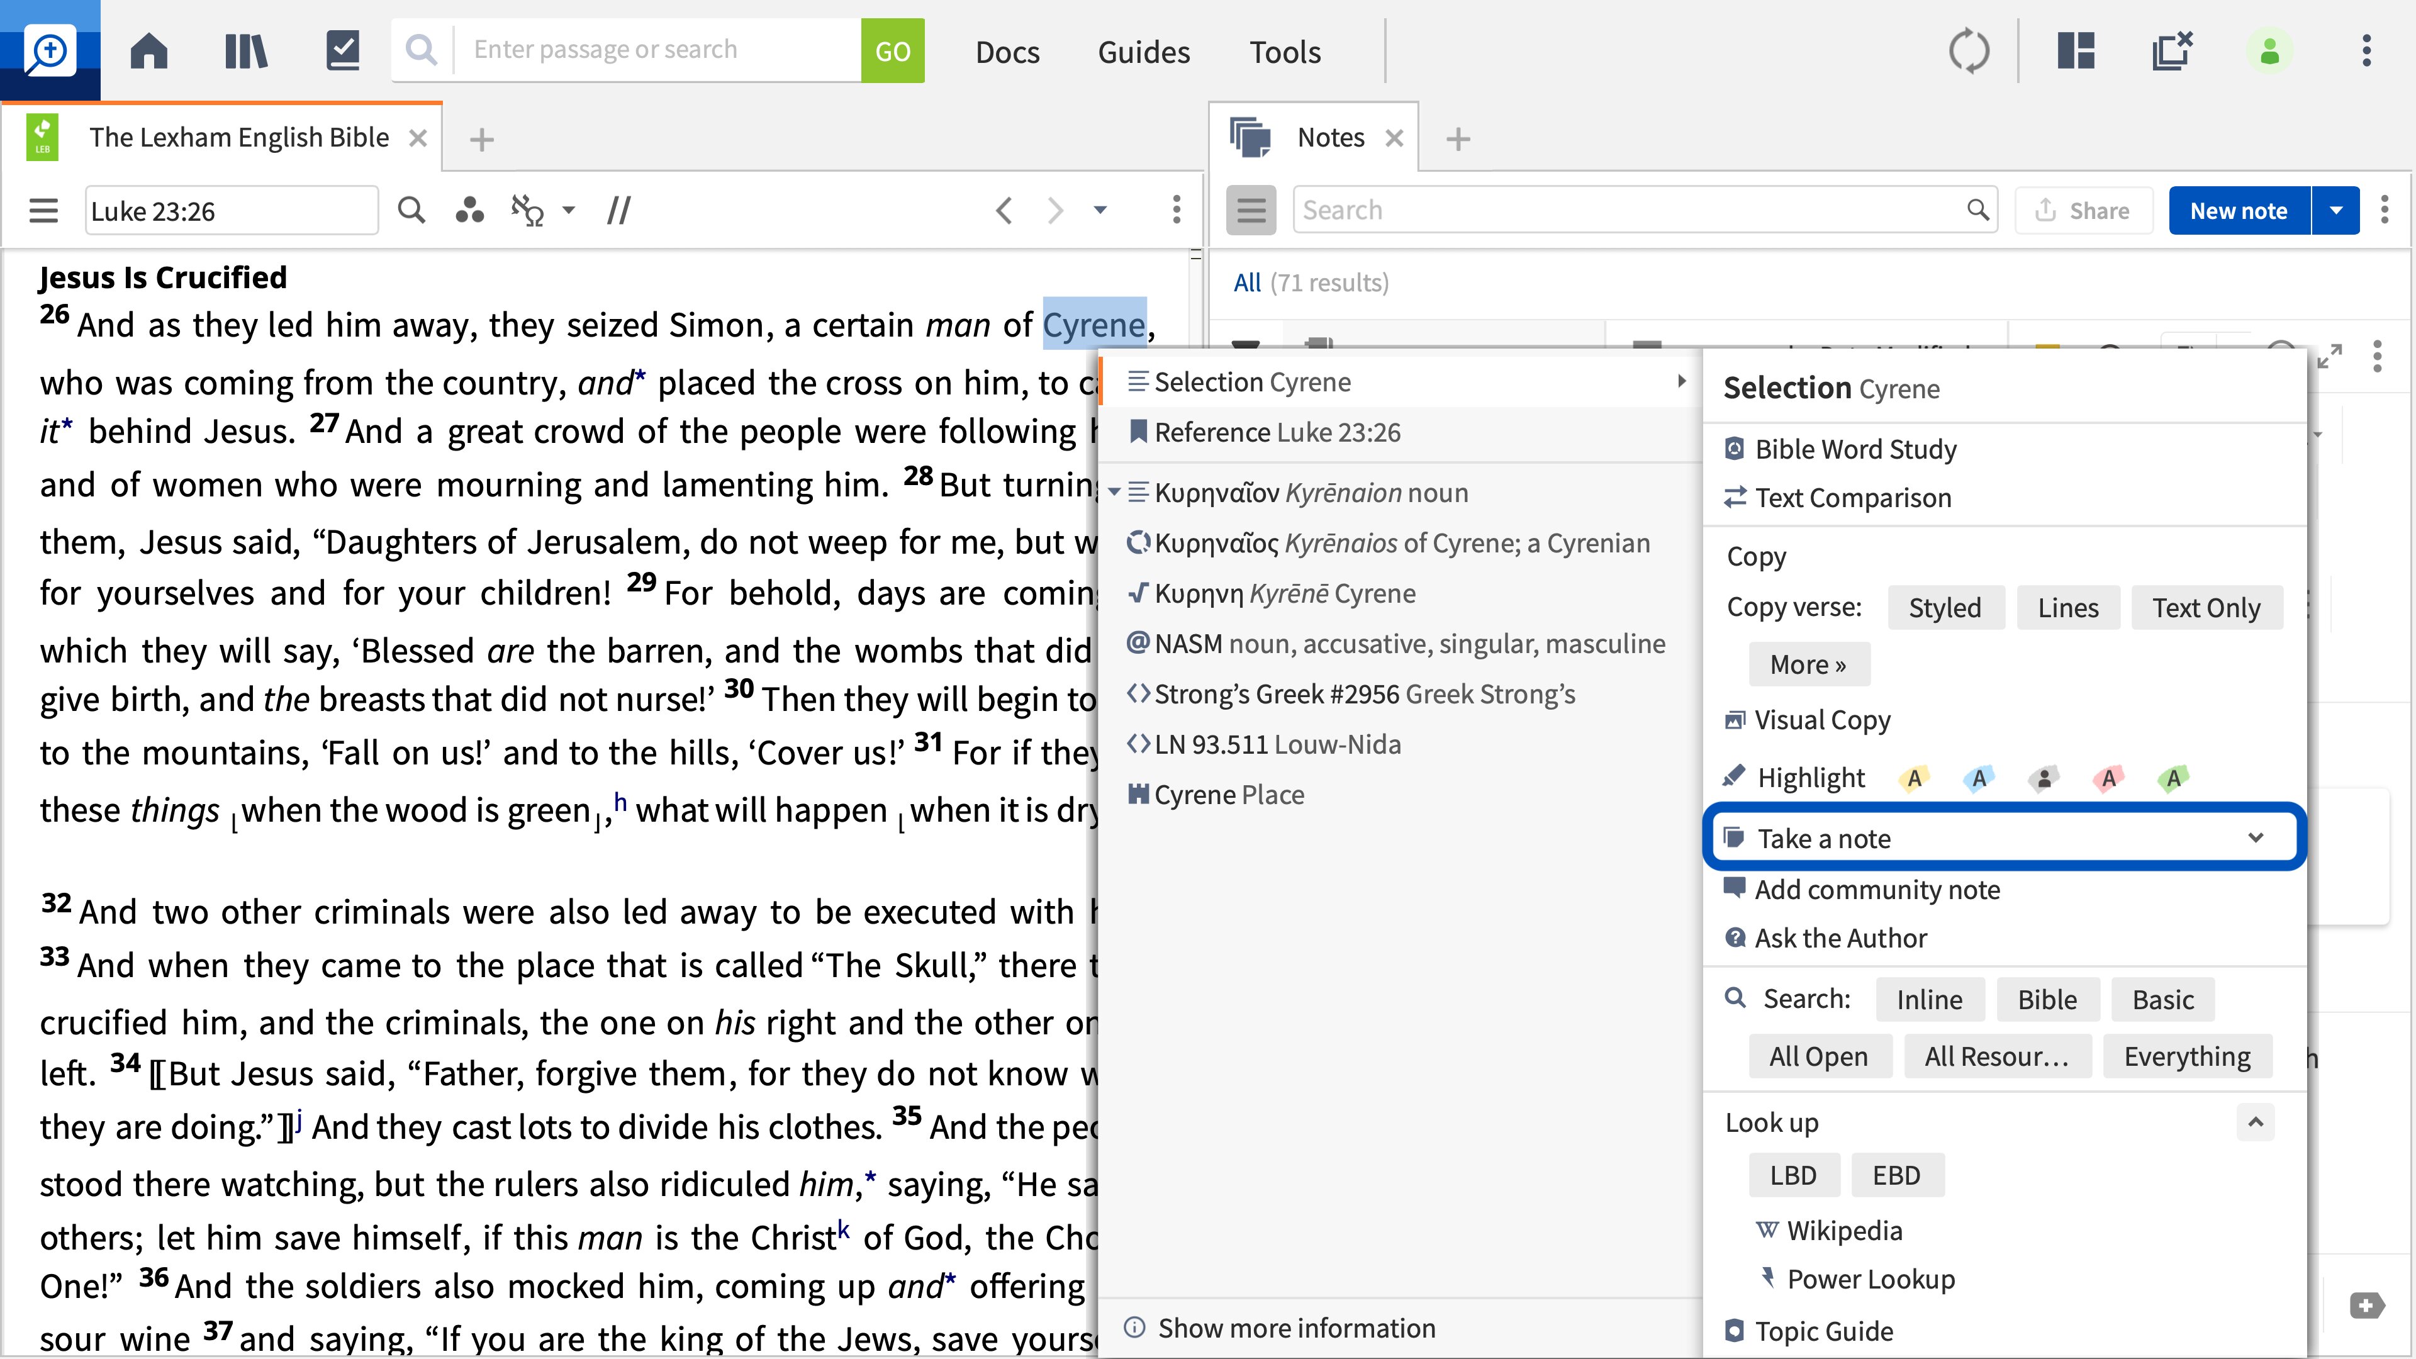This screenshot has width=2416, height=1359.
Task: Click the Logos app logo icon
Action: 50,50
